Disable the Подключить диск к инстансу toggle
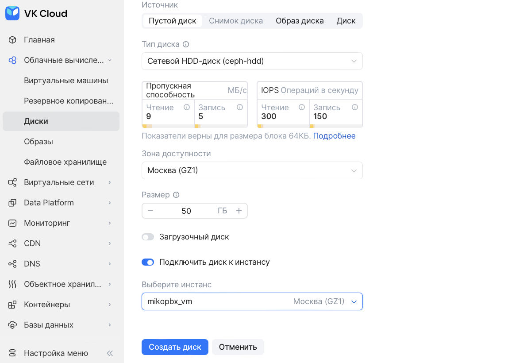The height and width of the screenshot is (363, 531). tap(148, 262)
